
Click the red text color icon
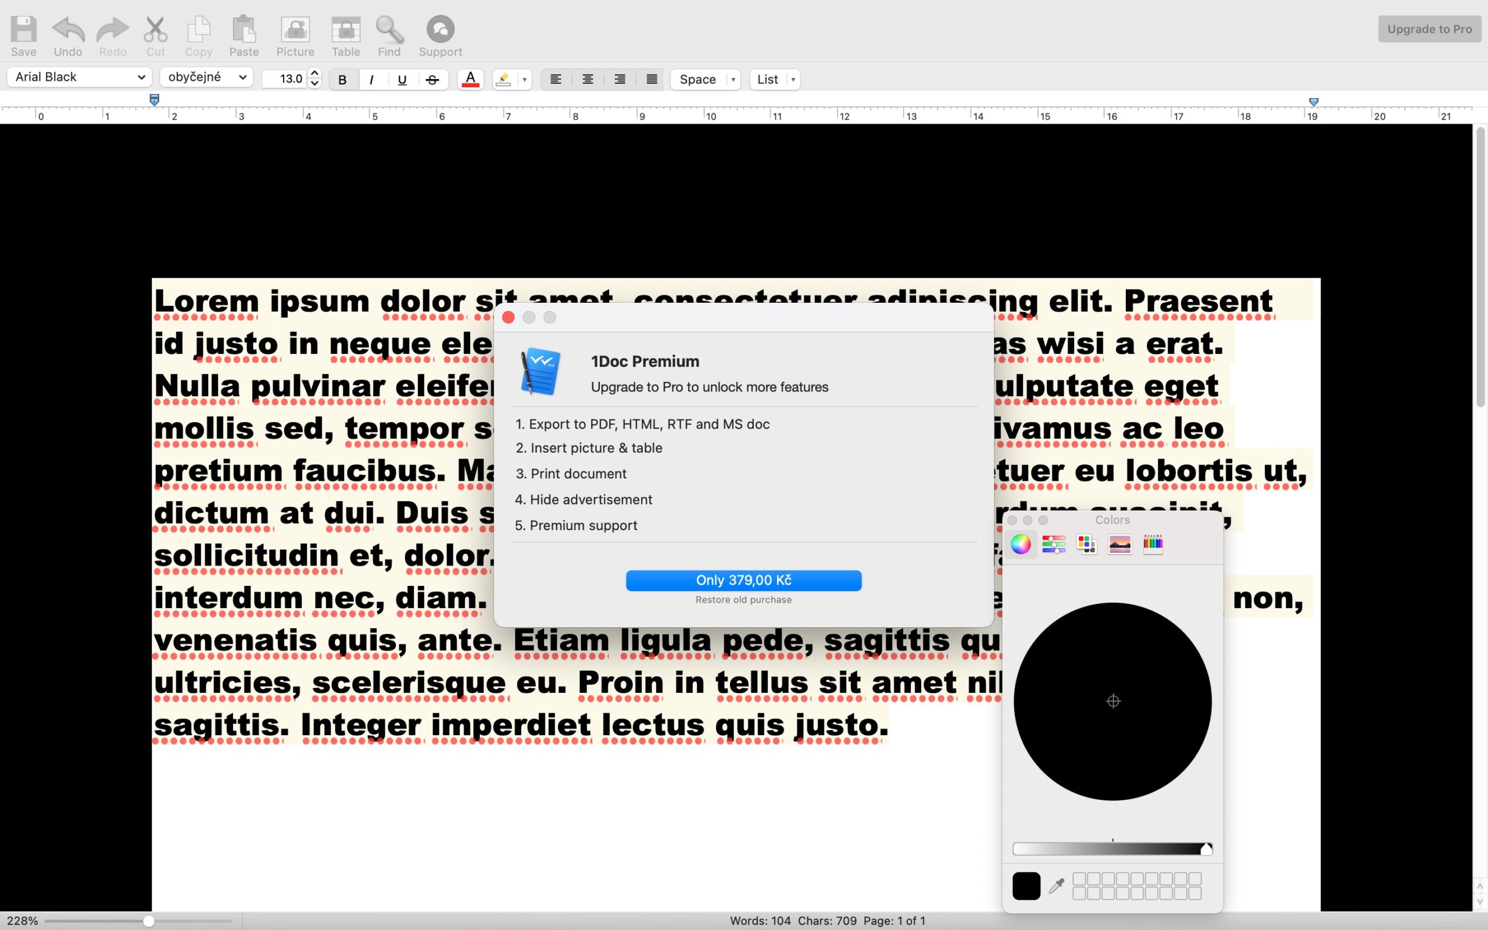470,80
